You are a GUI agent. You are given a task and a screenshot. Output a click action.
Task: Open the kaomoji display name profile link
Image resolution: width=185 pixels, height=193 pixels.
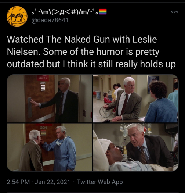click(65, 12)
